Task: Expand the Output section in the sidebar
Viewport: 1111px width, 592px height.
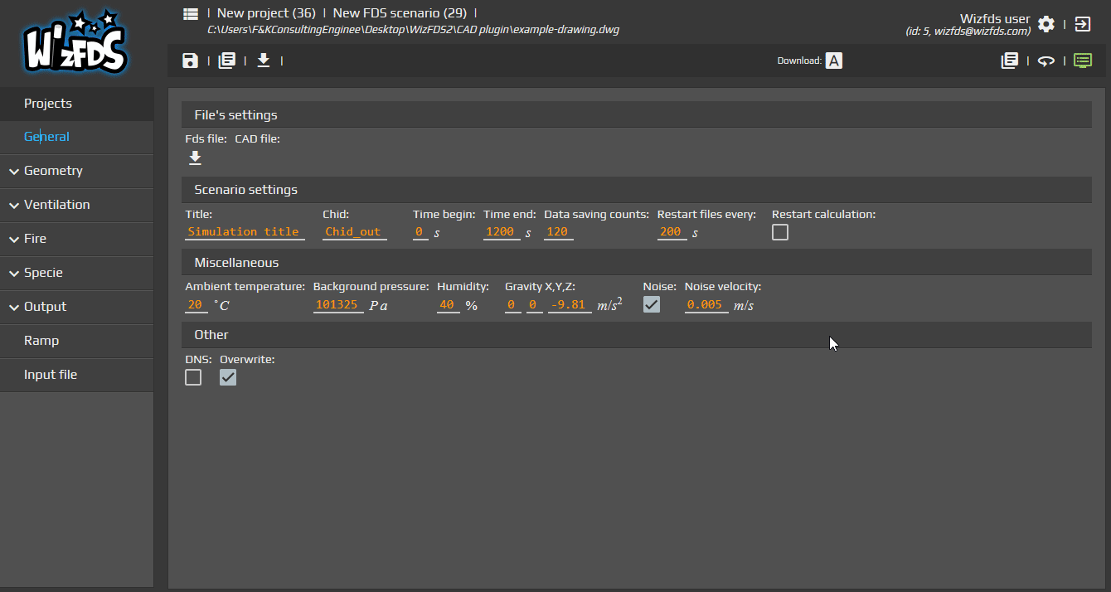Action: (x=46, y=307)
